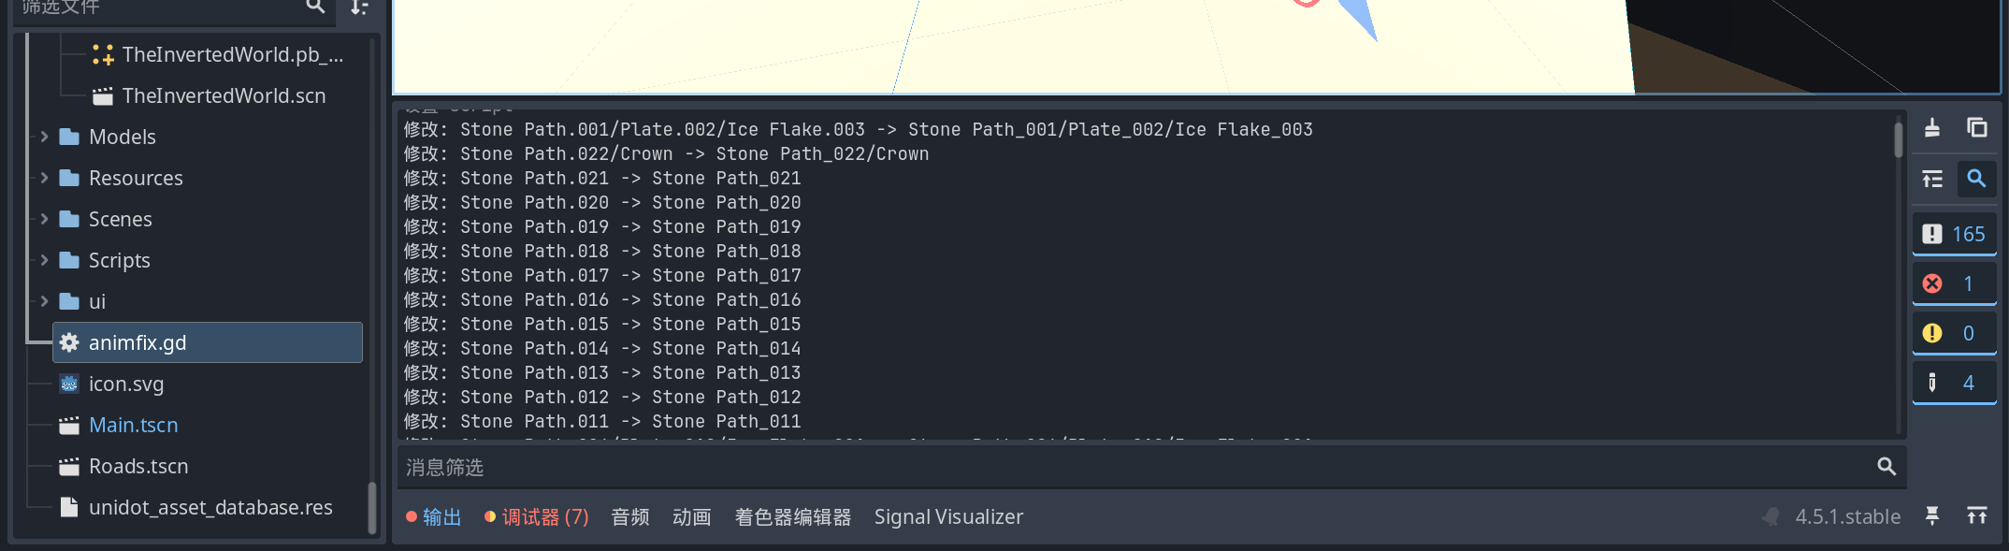Click the sort order icon in FileSystem dock
This screenshot has width=2009, height=551.
tap(357, 7)
